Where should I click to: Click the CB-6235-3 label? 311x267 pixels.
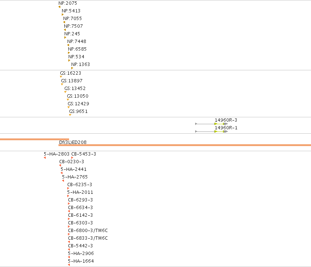tap(80, 185)
